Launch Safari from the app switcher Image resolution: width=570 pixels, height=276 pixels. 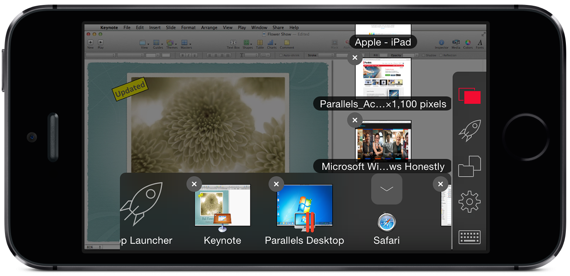coord(387,223)
